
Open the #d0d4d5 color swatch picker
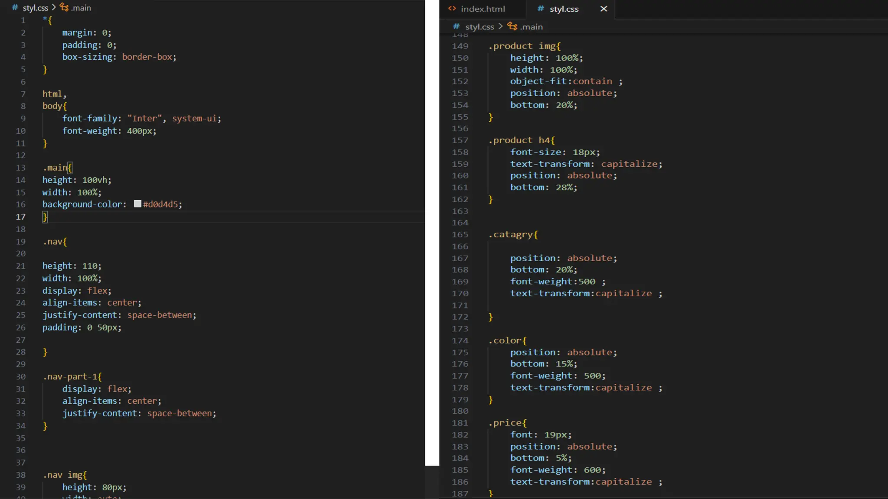coord(137,204)
